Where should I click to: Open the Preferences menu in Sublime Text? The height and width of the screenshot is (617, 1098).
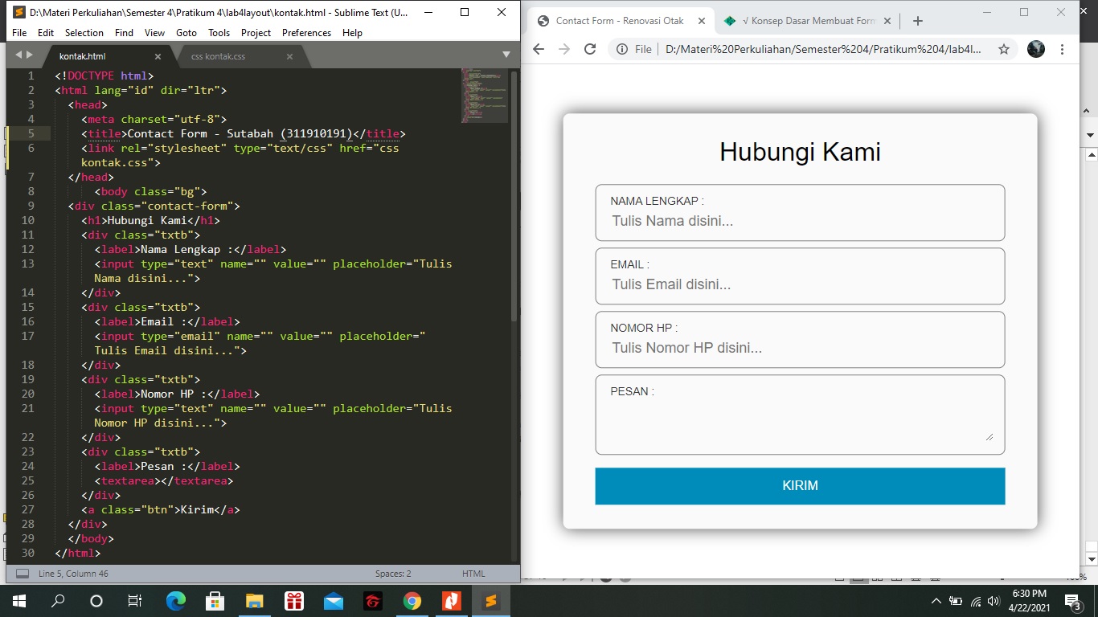tap(306, 33)
